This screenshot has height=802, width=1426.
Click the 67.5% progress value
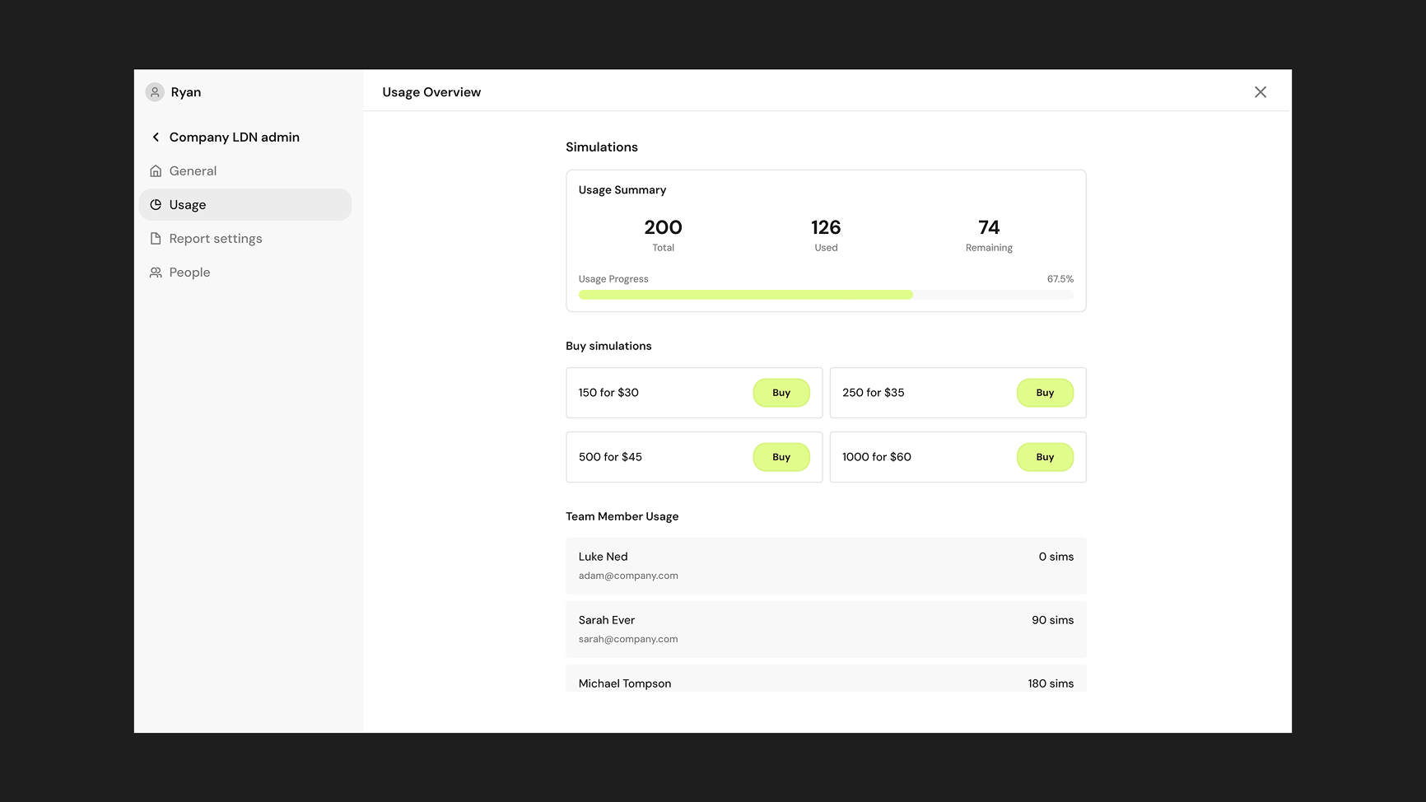point(1060,279)
